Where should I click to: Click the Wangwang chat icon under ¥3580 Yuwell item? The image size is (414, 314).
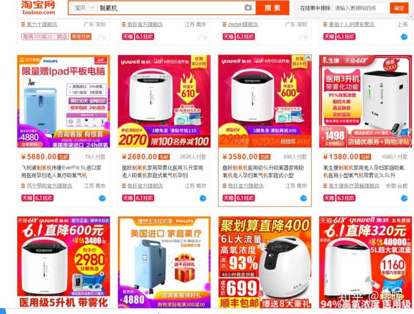(304, 198)
